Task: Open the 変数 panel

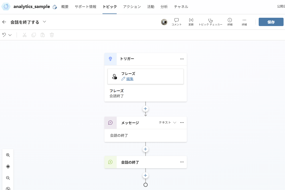Action: pos(191,22)
